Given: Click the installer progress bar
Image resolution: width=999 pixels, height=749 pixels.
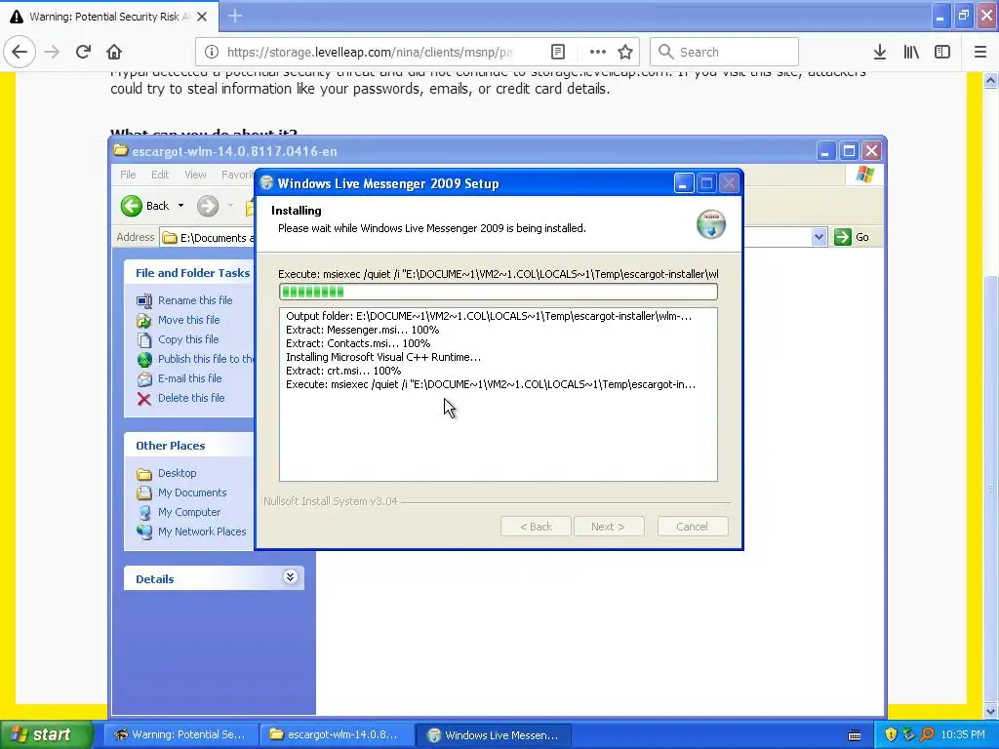Looking at the screenshot, I should (499, 292).
